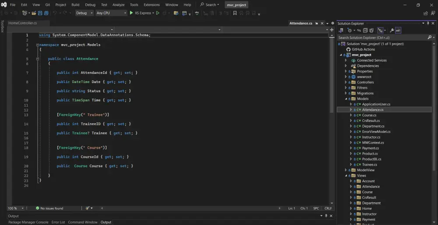Open the 100 % zoom level combo box
The width and height of the screenshot is (438, 225).
(x=15, y=208)
